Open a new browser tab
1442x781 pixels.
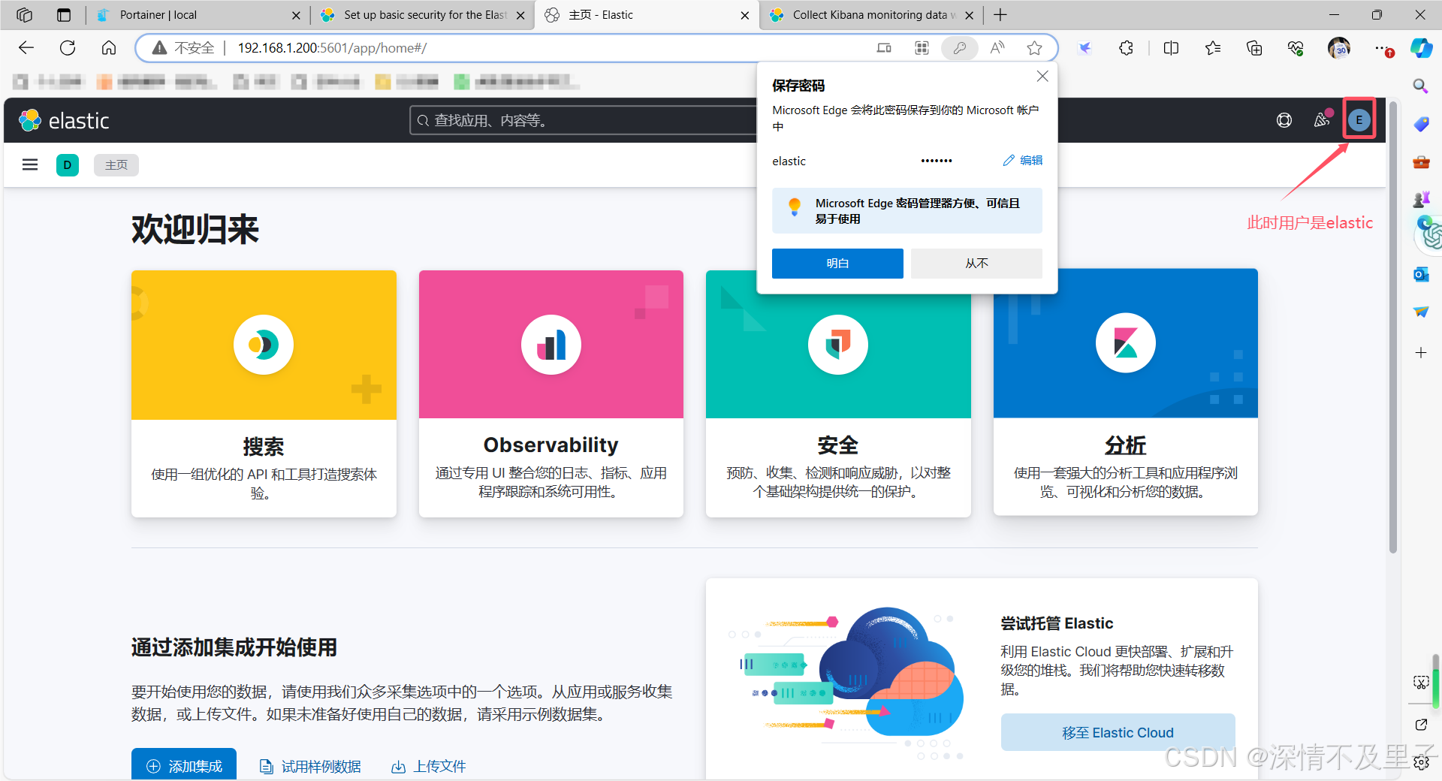1000,15
